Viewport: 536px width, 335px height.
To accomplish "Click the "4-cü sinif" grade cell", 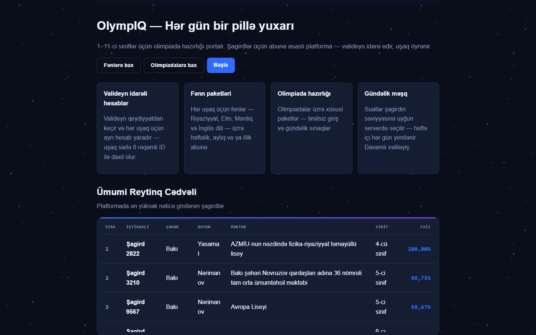I will point(382,249).
